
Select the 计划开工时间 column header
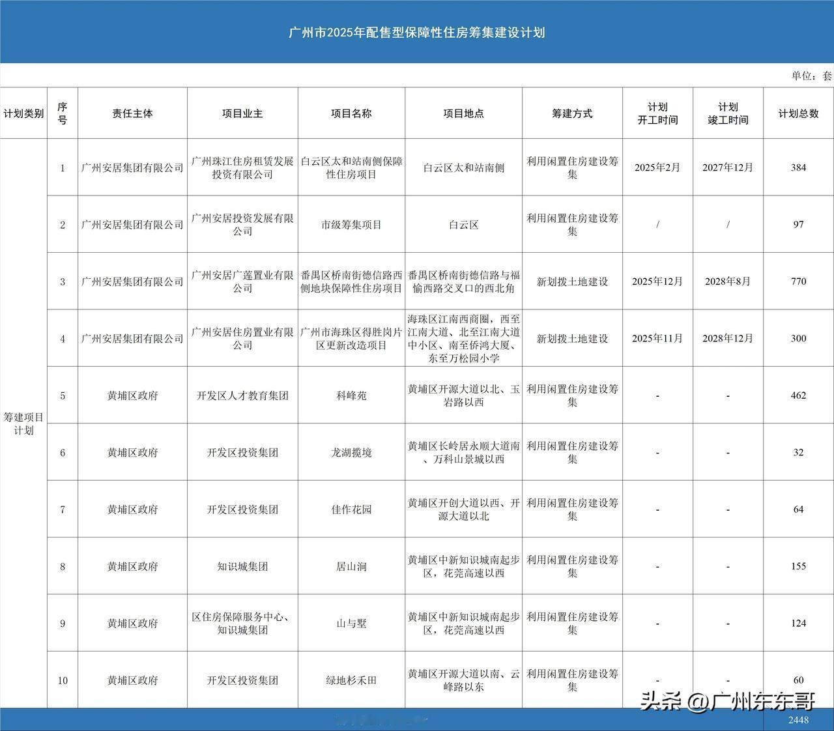point(657,113)
